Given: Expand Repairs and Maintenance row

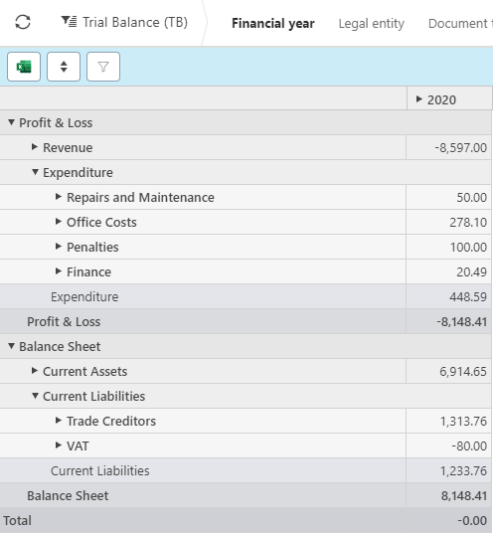Looking at the screenshot, I should point(59,197).
